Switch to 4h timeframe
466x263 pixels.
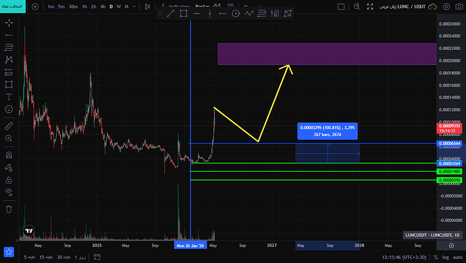click(103, 7)
